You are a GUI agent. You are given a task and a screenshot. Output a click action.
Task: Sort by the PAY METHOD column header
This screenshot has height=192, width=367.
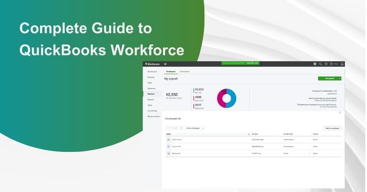288,134
